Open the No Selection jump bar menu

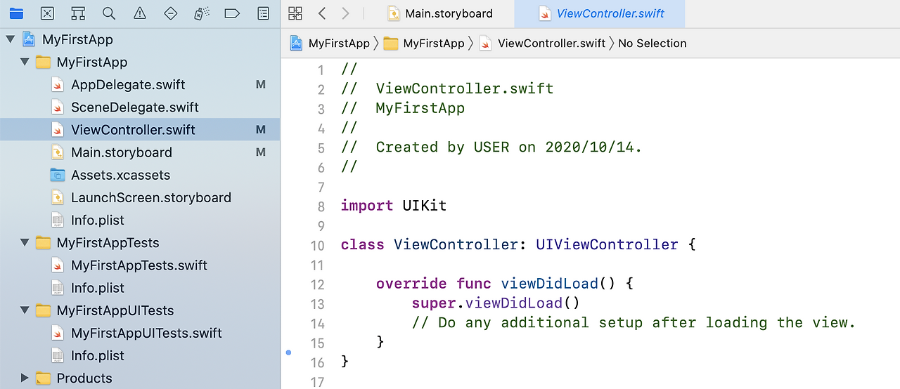tap(652, 44)
